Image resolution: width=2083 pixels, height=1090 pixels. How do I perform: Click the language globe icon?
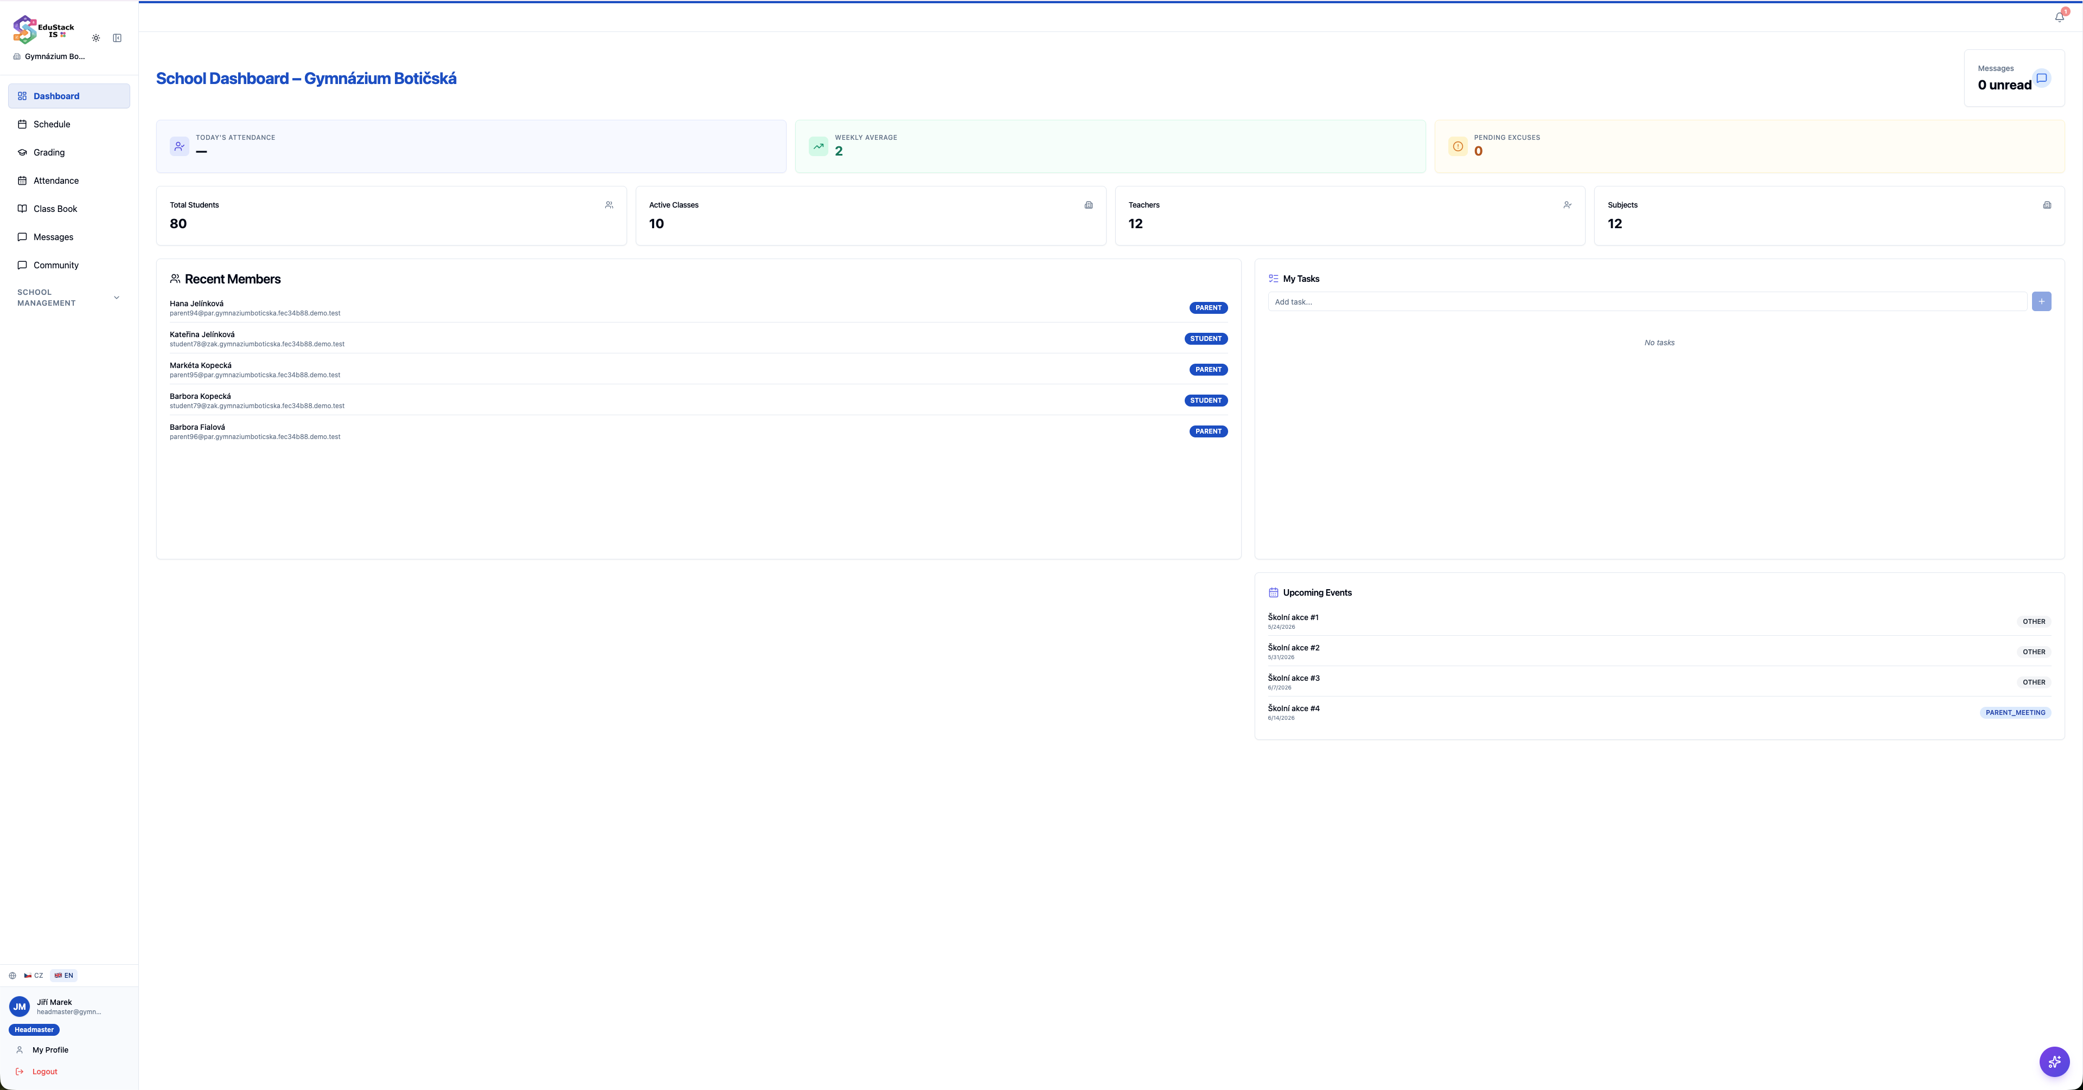[x=12, y=975]
